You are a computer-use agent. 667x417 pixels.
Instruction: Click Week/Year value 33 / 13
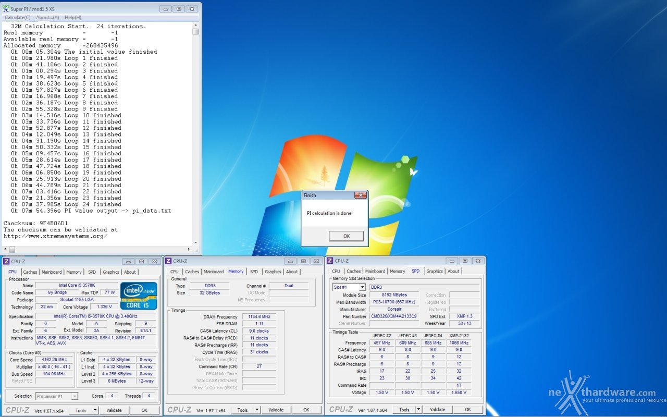click(464, 323)
